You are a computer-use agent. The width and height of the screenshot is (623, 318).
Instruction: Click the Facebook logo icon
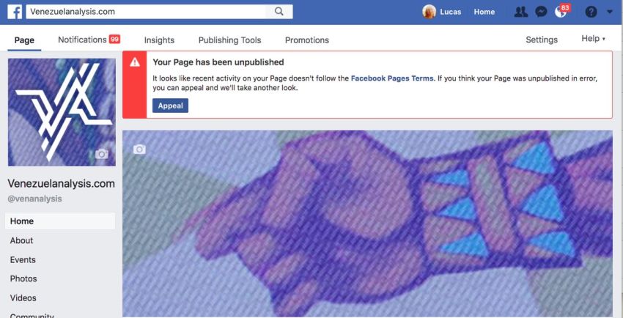tap(15, 12)
